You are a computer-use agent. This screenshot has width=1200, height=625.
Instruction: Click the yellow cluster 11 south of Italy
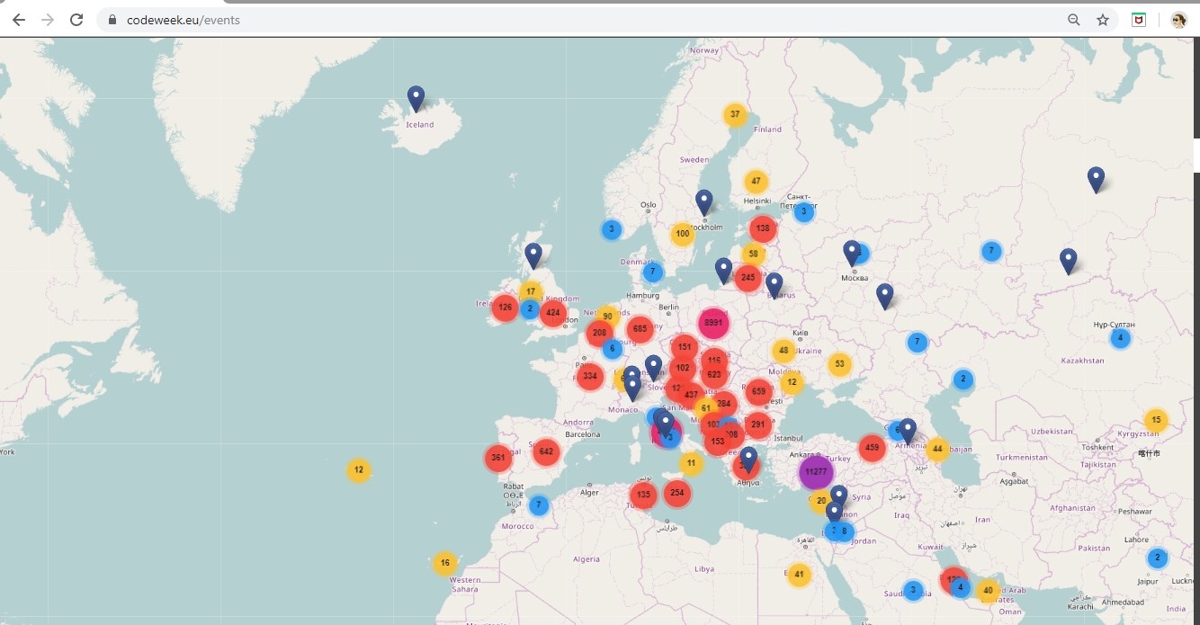click(x=691, y=463)
